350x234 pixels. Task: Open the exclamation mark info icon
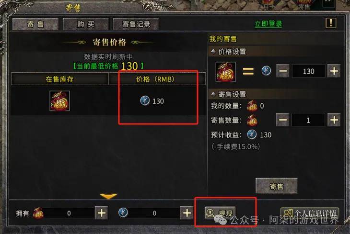[x=331, y=23]
